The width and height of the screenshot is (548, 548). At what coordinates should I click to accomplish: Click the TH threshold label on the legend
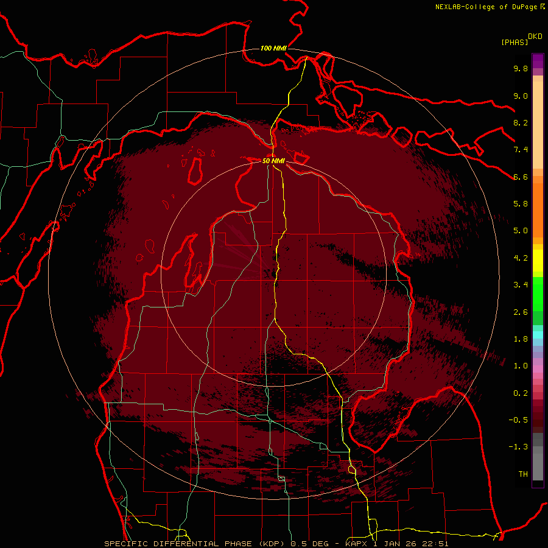(x=523, y=474)
